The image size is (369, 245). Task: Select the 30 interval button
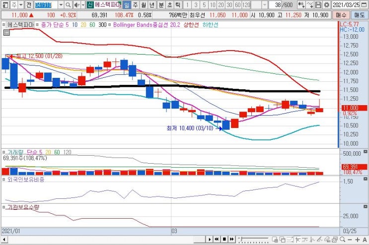coord(229,4)
